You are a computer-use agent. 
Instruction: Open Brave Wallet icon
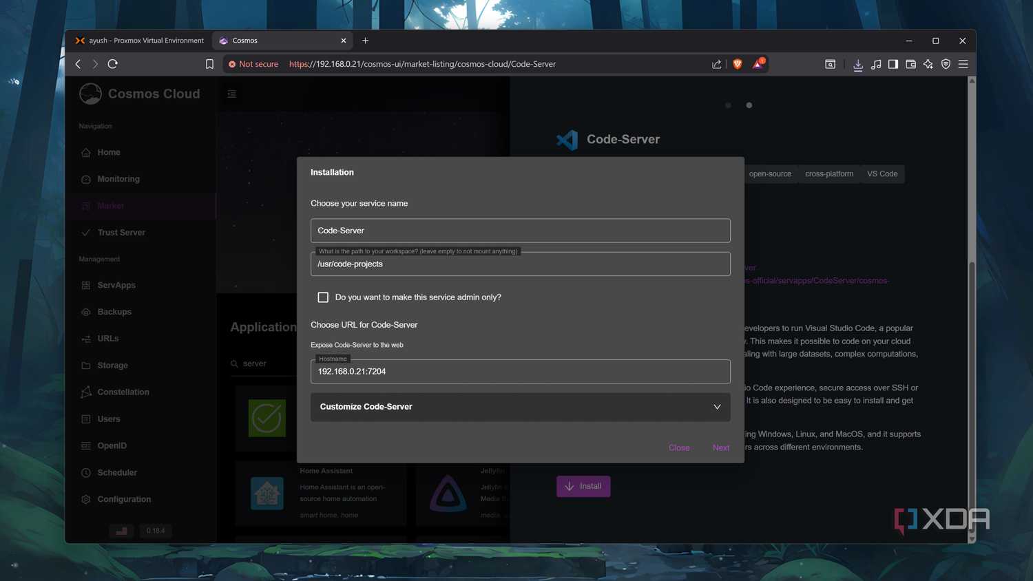point(910,64)
